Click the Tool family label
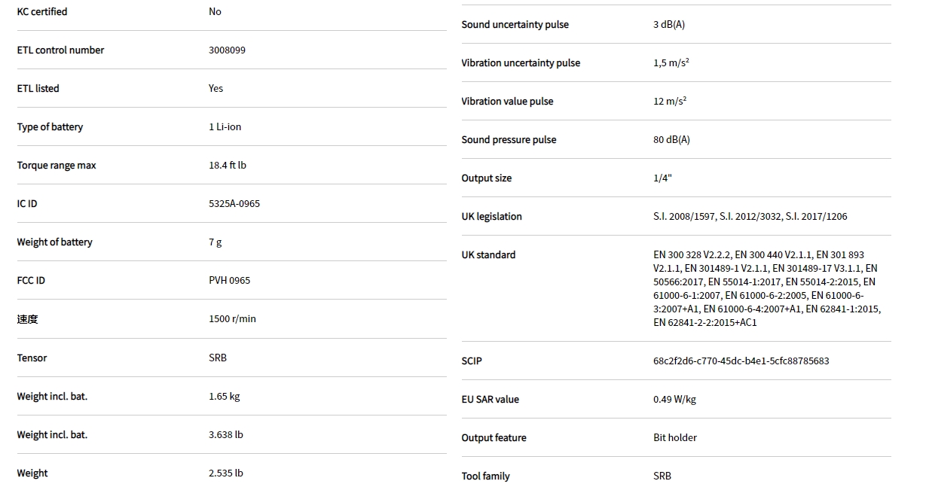926x487 pixels. pos(485,476)
